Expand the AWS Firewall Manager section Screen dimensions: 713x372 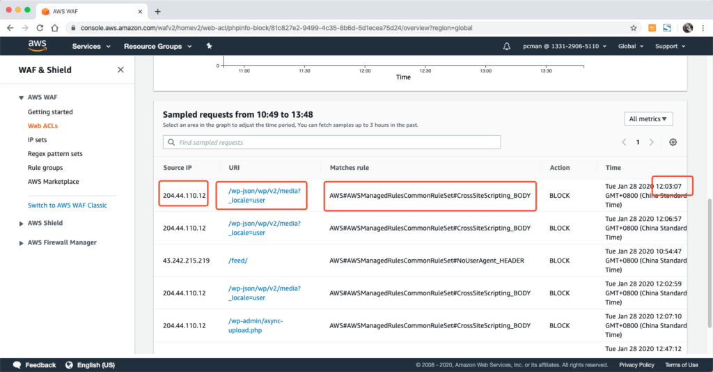(x=21, y=243)
